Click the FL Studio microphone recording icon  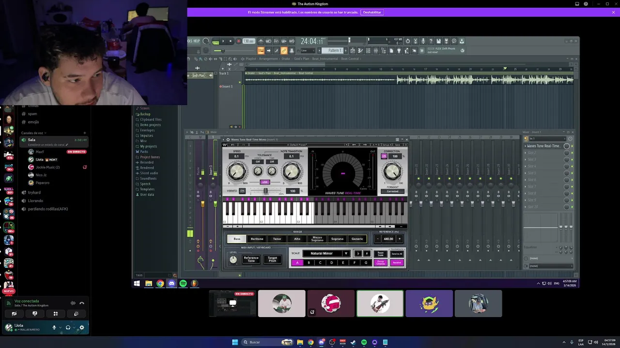tap(423, 41)
